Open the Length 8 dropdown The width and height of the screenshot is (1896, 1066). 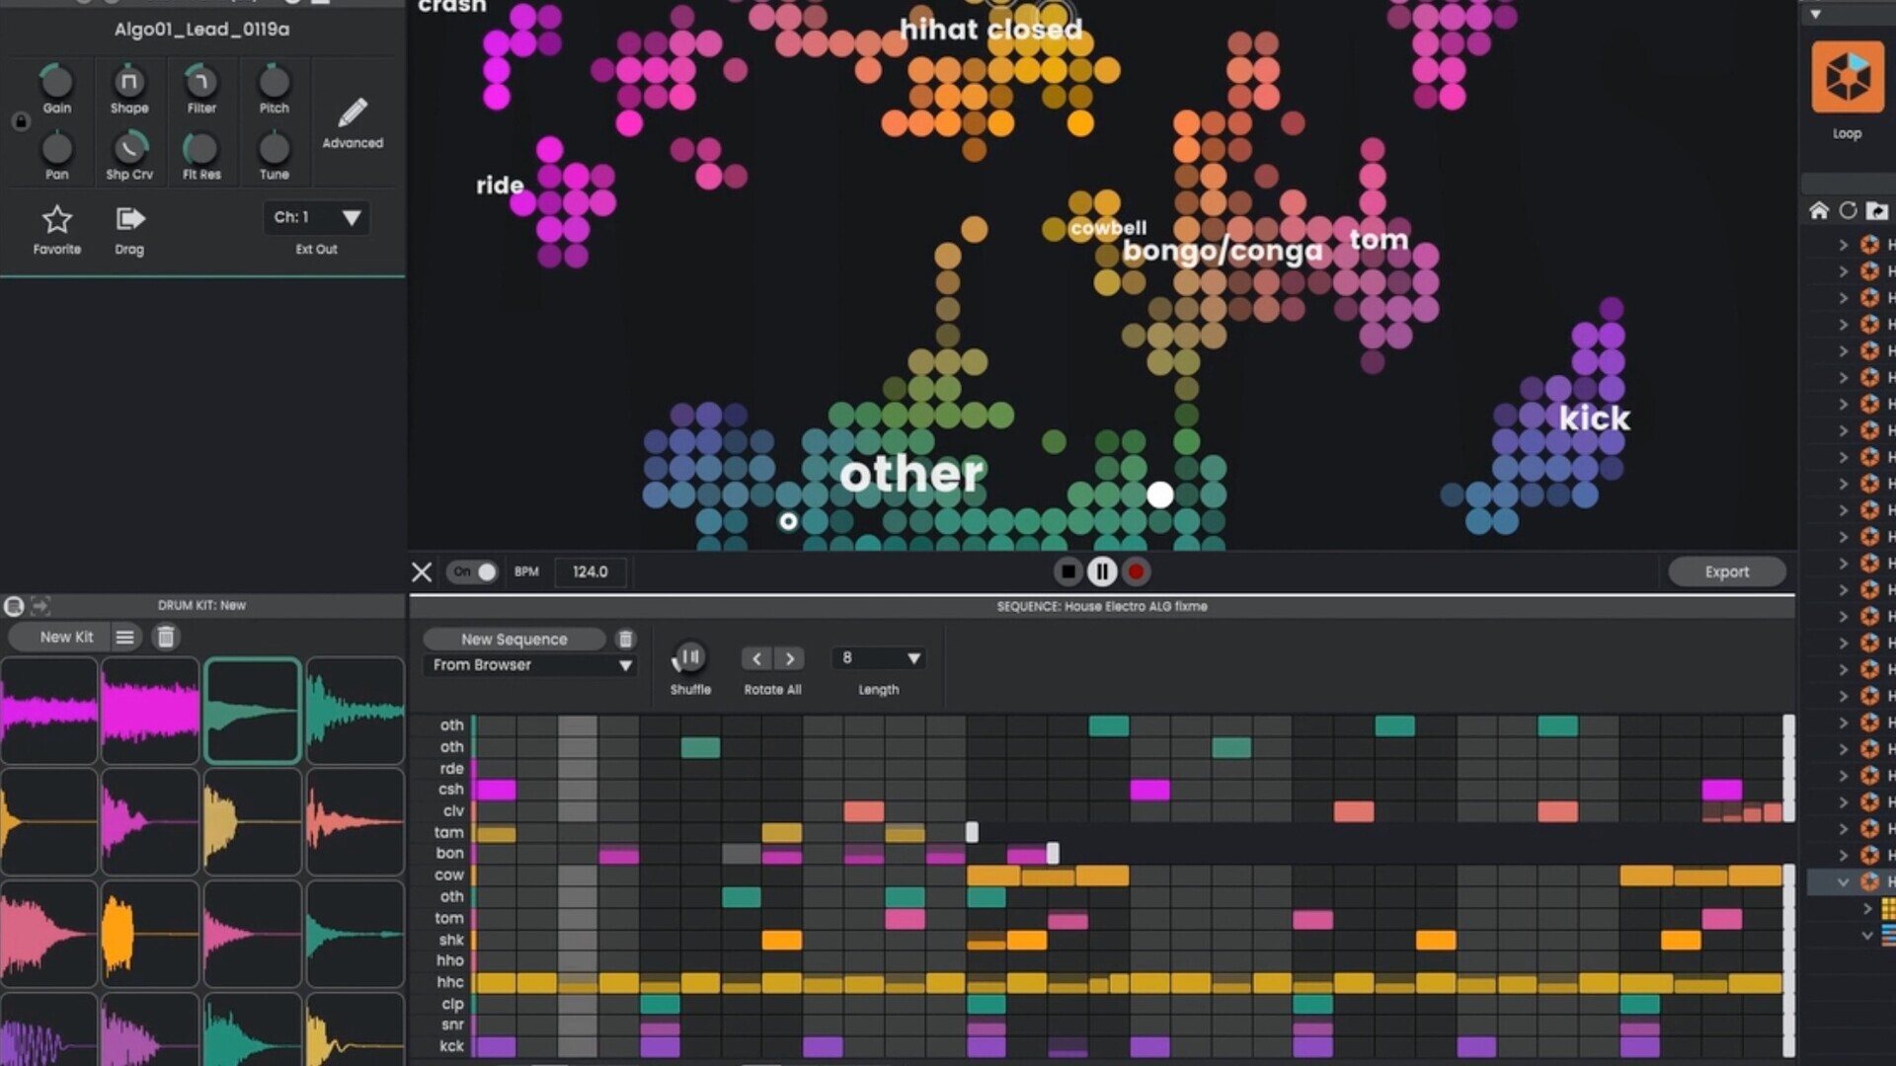879,658
